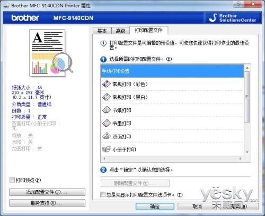
Task: Select the 常规打印（黑白）profile icon
Action: (107, 97)
